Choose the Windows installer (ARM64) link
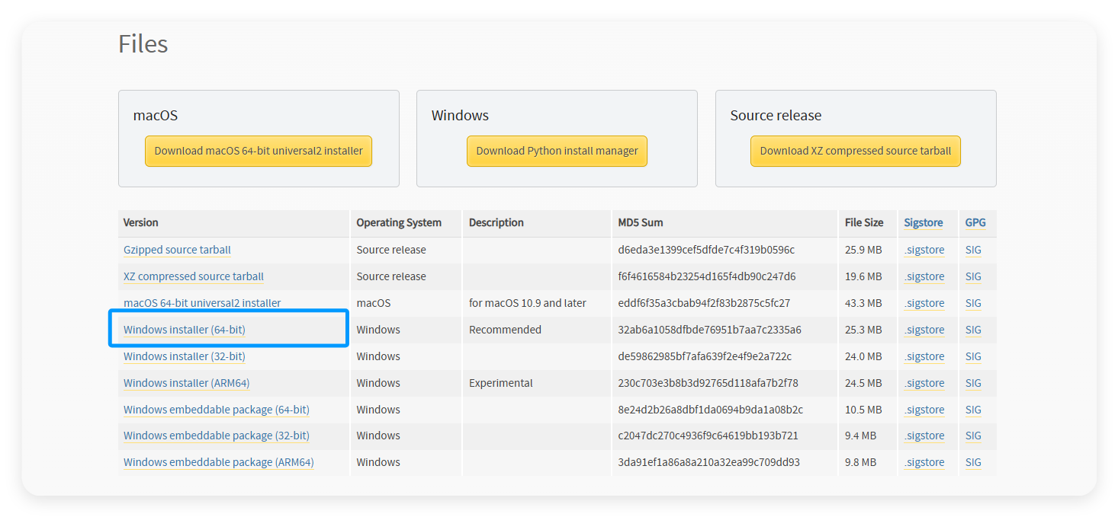The width and height of the screenshot is (1118, 517). click(187, 383)
